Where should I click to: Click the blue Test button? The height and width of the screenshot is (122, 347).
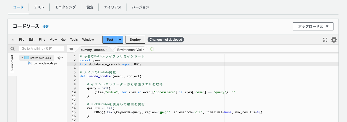coord(110,39)
